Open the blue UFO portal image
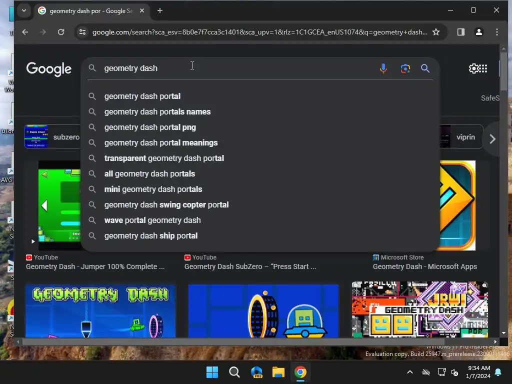Viewport: 512px width, 384px height. 263,311
